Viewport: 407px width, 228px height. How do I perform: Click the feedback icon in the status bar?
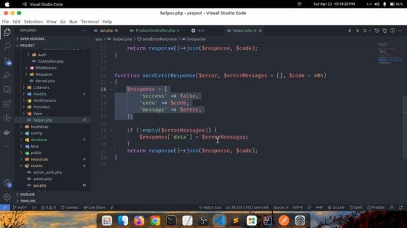[392, 207]
